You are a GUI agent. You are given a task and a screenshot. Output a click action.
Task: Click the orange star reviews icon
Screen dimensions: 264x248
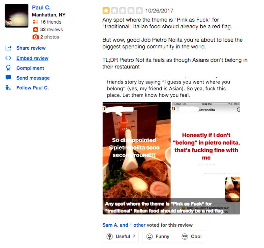[x=36, y=30]
